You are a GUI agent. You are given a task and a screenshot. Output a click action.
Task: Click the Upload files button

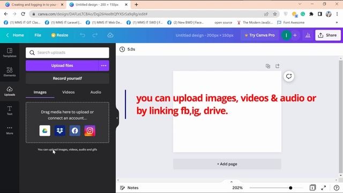(x=62, y=65)
